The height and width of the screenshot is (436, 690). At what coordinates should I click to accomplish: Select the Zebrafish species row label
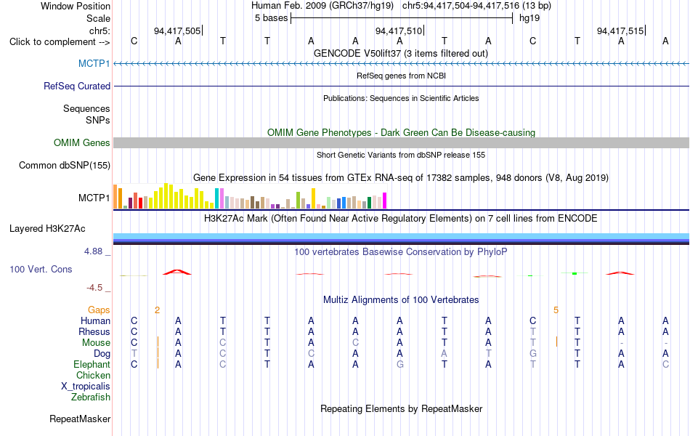click(x=91, y=397)
